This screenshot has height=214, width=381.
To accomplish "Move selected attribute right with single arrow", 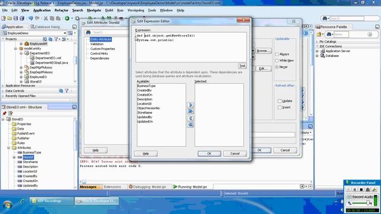I will [190, 105].
